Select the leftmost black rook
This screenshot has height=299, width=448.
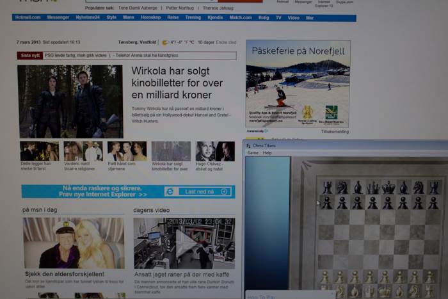coord(327,188)
